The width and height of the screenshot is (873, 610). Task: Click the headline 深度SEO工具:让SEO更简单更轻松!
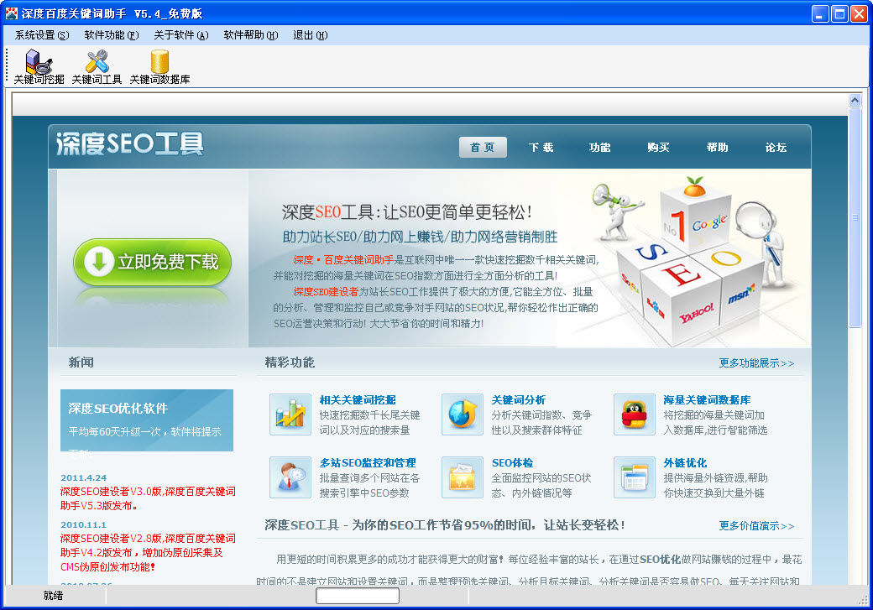pyautogui.click(x=407, y=212)
